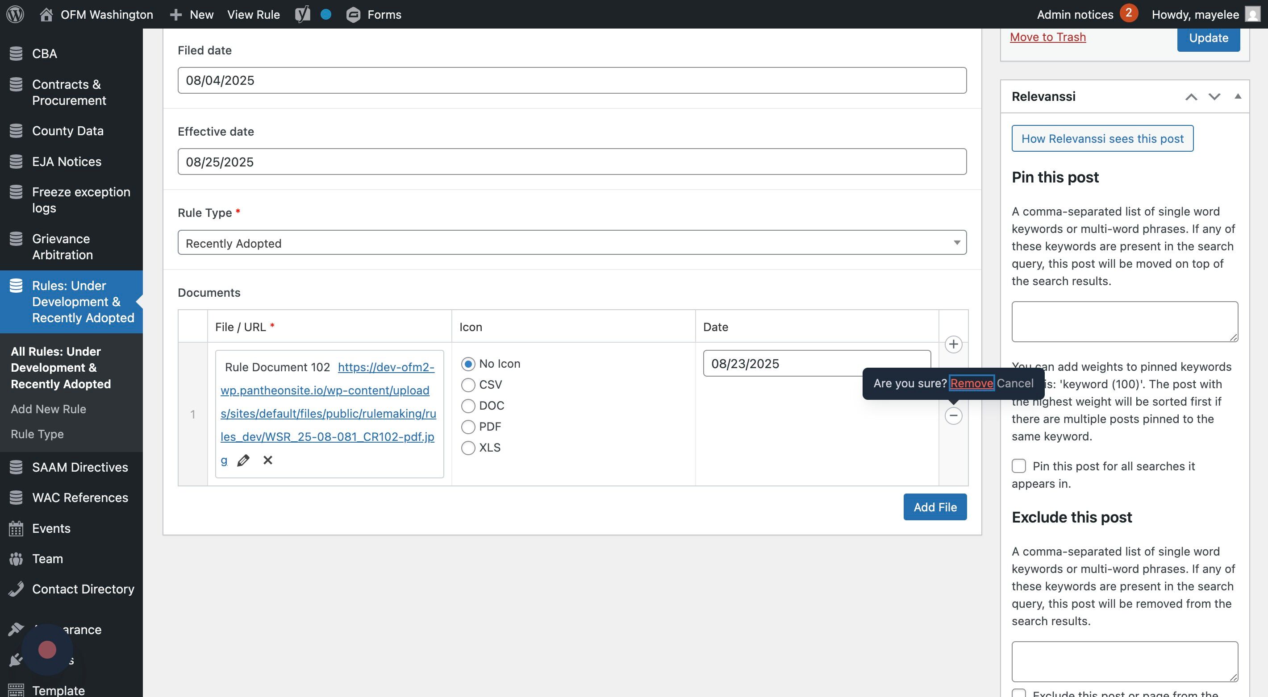Viewport: 1268px width, 697px height.
Task: Open the Admin notices badge
Action: 1129,13
